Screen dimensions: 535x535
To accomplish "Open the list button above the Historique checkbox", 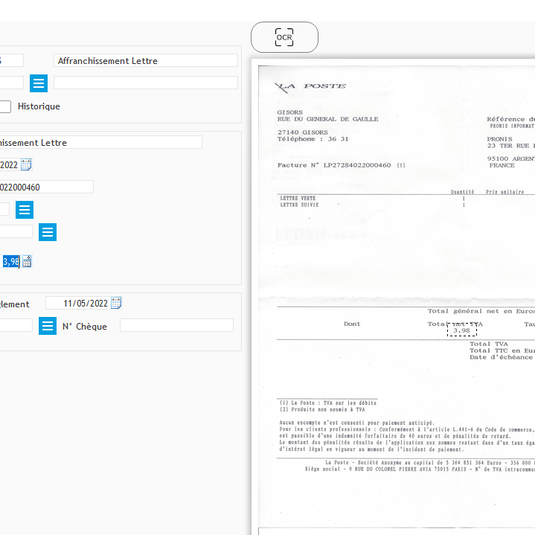I will pos(39,83).
